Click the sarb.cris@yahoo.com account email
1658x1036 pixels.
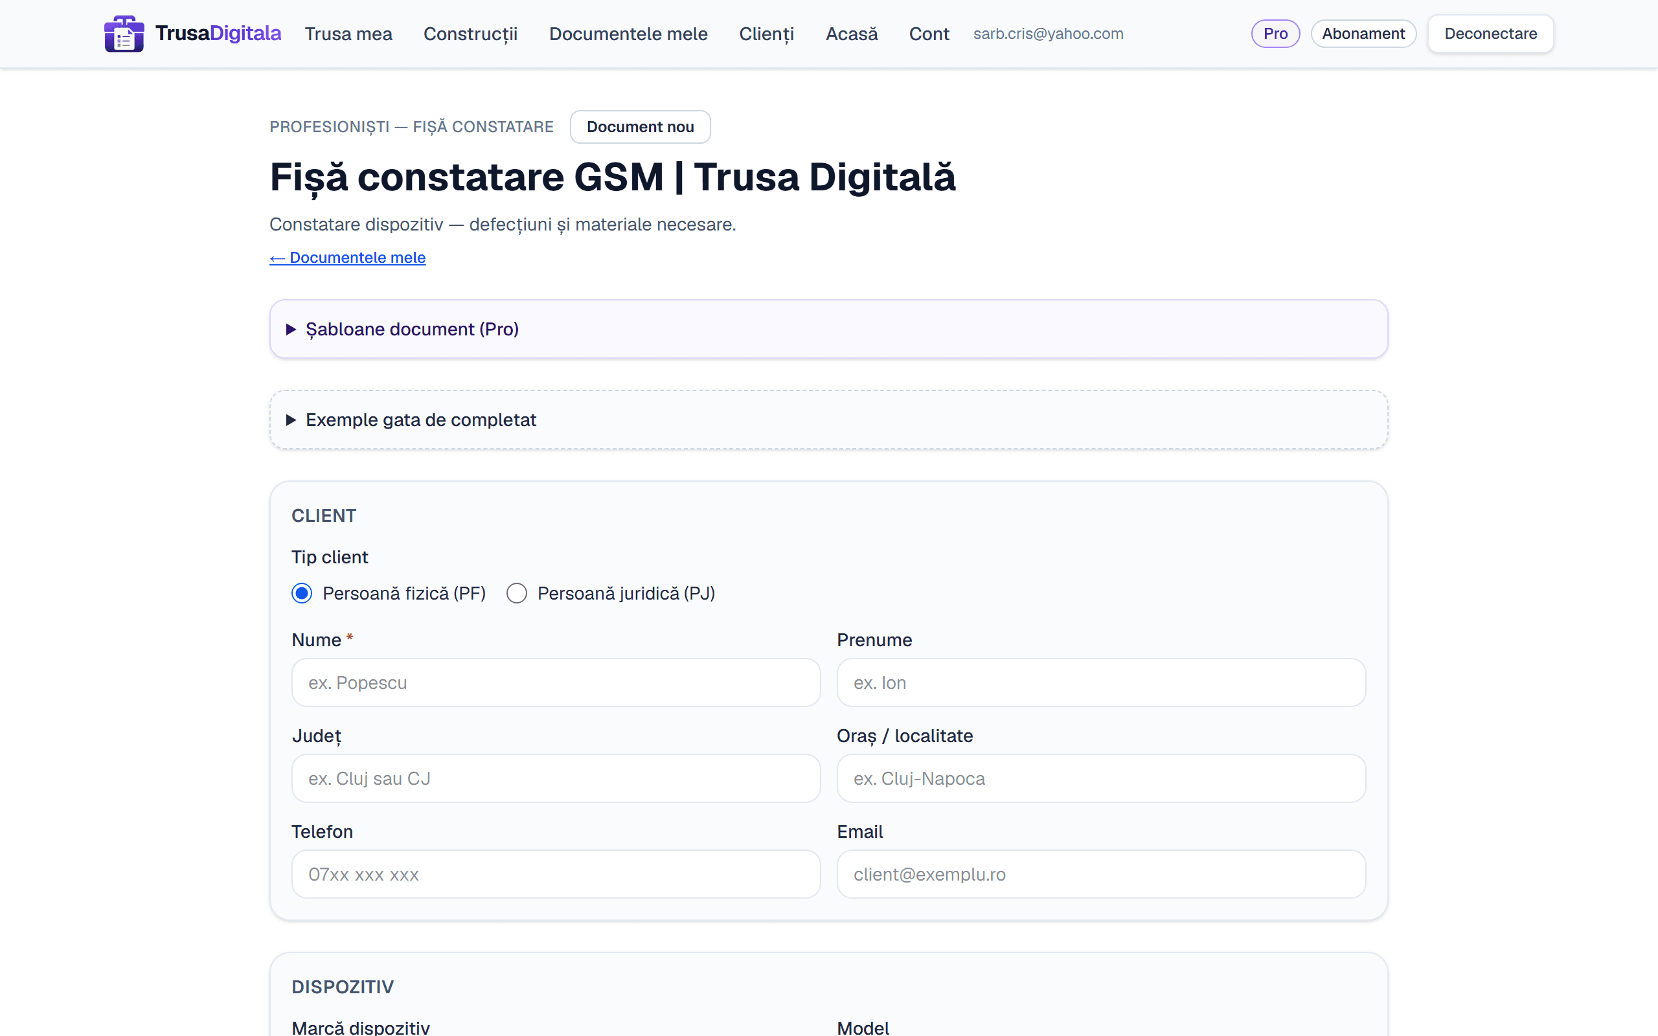[x=1047, y=34]
